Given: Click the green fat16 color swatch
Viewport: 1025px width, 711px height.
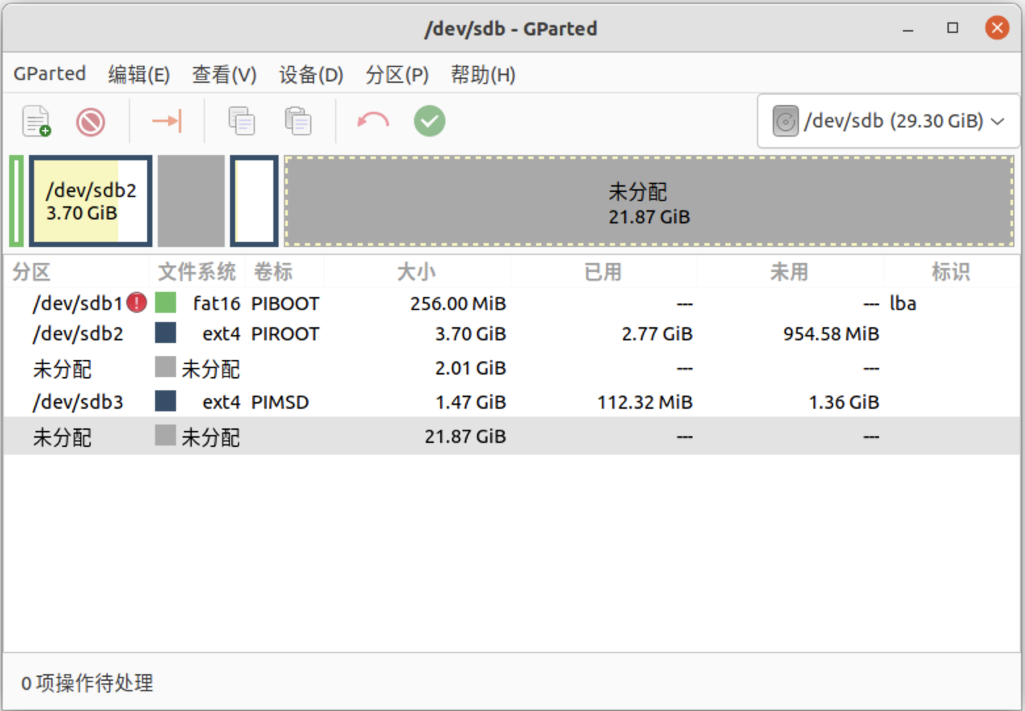Looking at the screenshot, I should 166,303.
